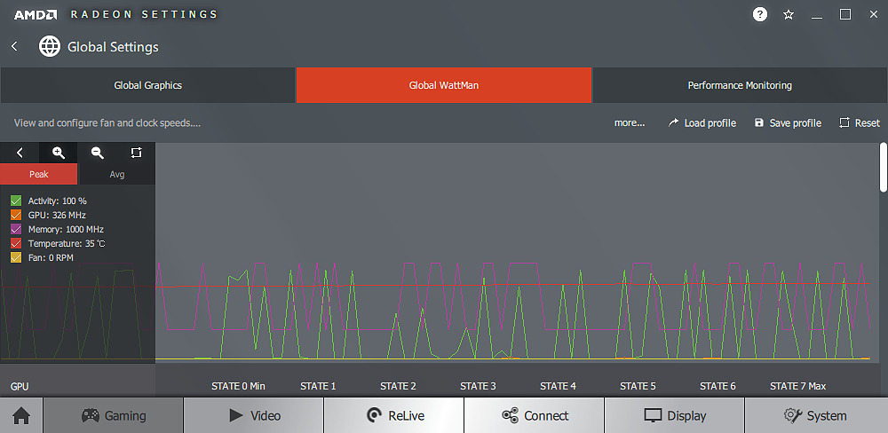This screenshot has height=433, width=888.
Task: Click the more... link
Action: pyautogui.click(x=630, y=122)
